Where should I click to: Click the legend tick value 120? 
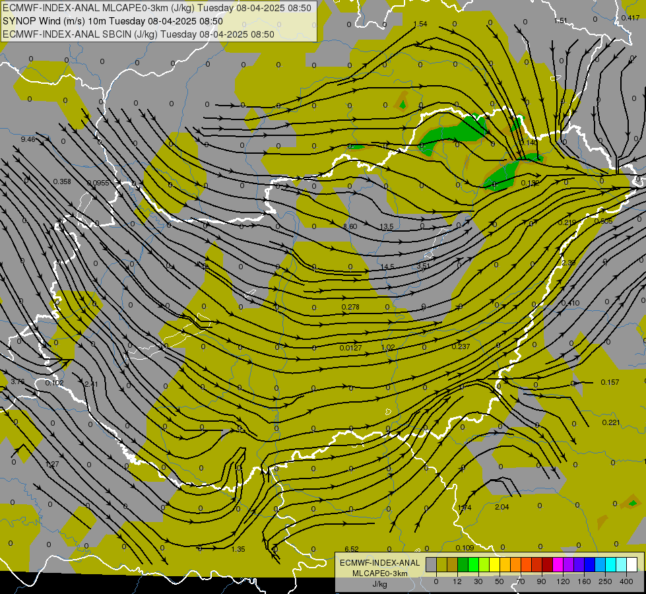[x=564, y=581]
